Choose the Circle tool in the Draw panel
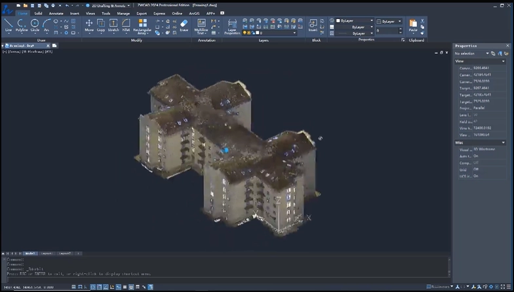 (35, 25)
